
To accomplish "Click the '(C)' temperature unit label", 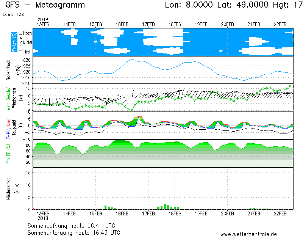I will click(x=21, y=126).
